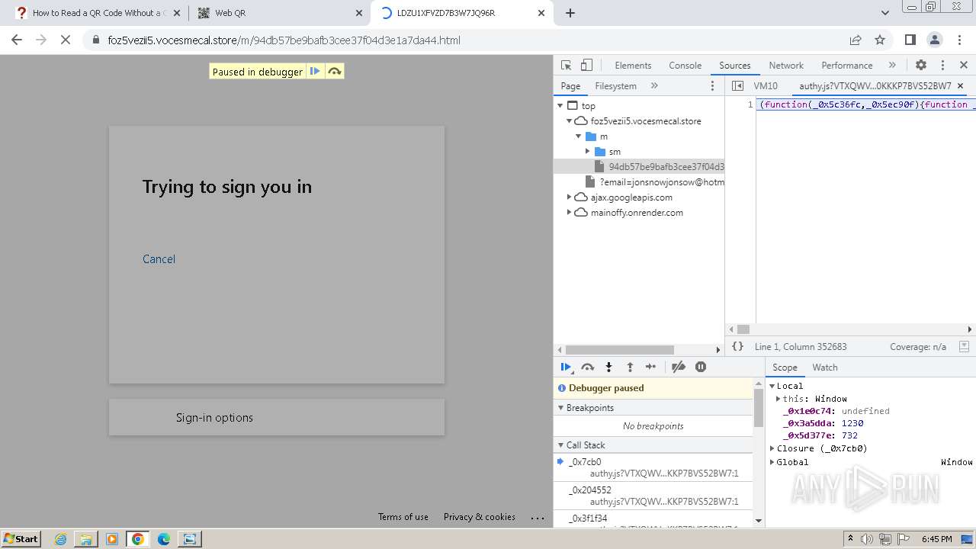
Task: Open DevTools three-dot customize menu
Action: (x=942, y=66)
